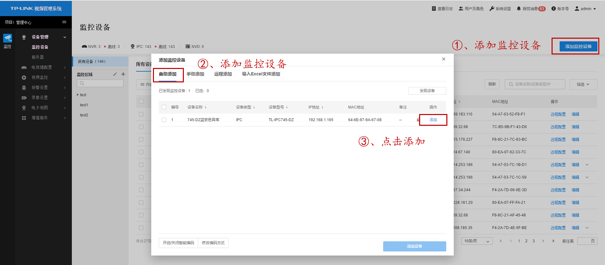Toggle the select-all checkbox in dialog header
605x265 pixels.
coord(164,107)
